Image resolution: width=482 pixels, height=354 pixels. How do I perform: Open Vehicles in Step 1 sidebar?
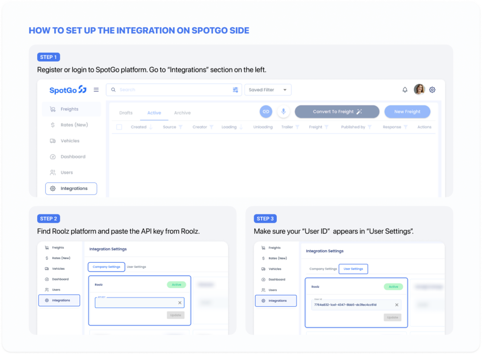[x=65, y=141]
